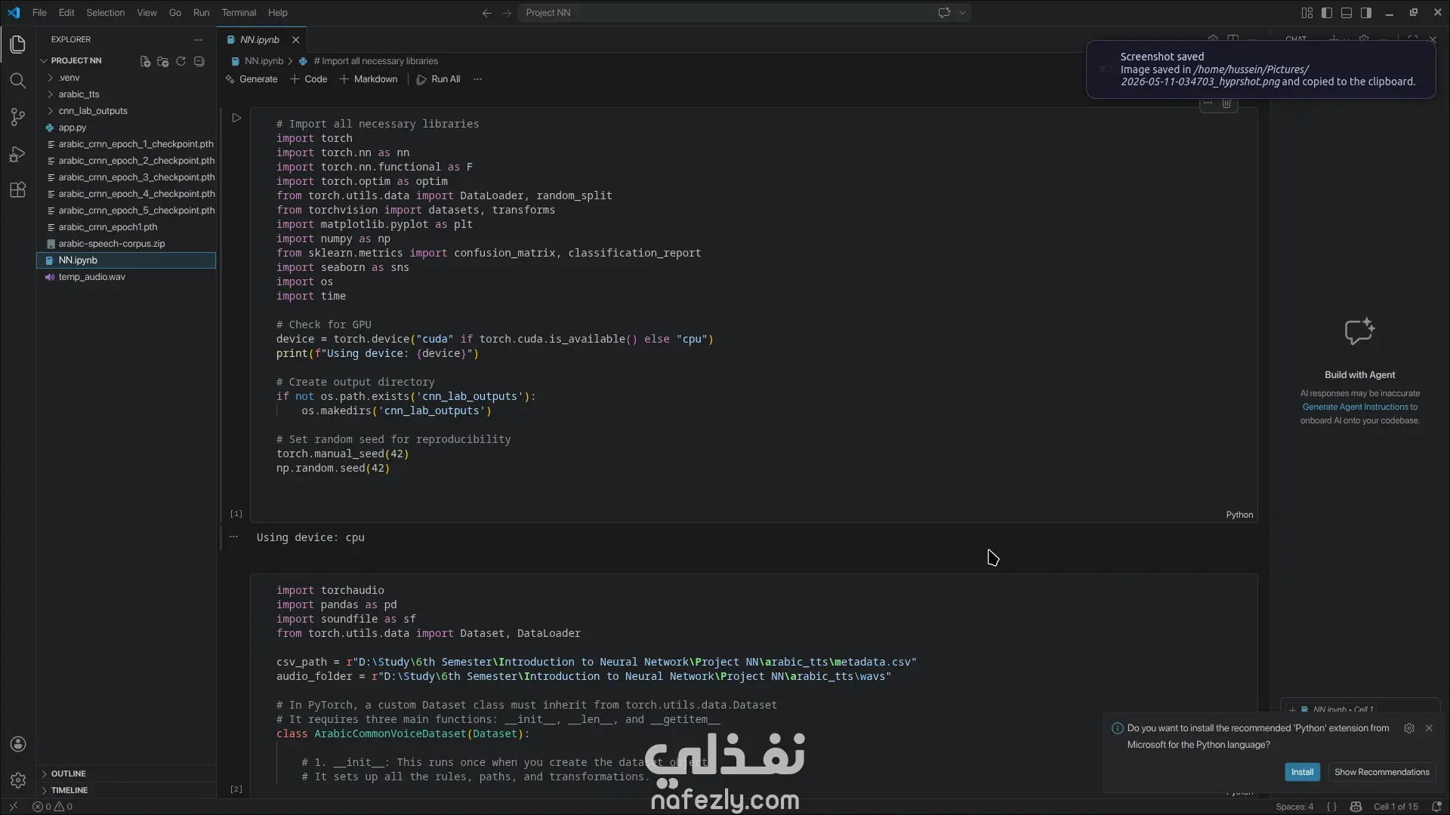Open the Selection menu
Screen dimensions: 1450x815
105,13
